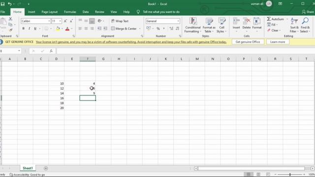Image resolution: width=315 pixels, height=177 pixels.
Task: Click Get genuine Office button
Action: click(x=248, y=42)
